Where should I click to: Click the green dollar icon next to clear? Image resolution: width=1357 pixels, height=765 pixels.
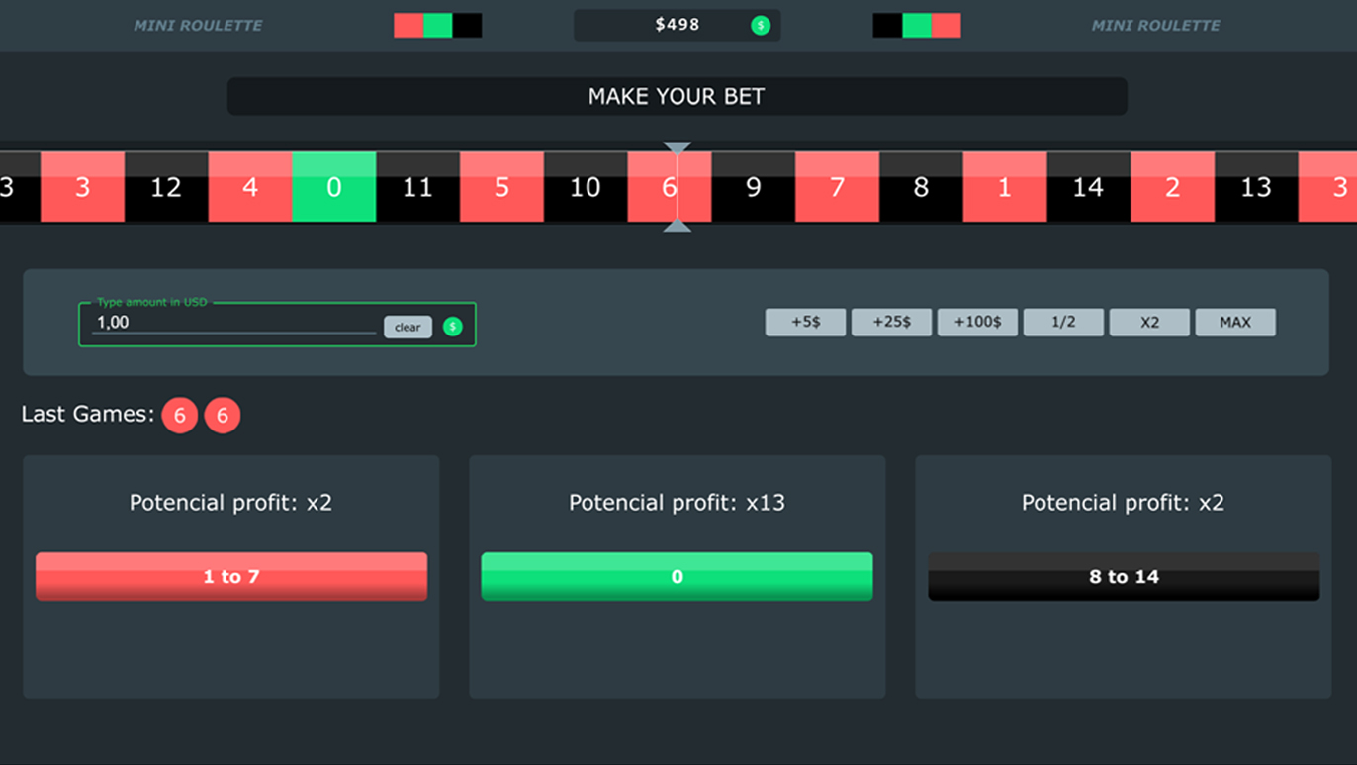pyautogui.click(x=452, y=327)
